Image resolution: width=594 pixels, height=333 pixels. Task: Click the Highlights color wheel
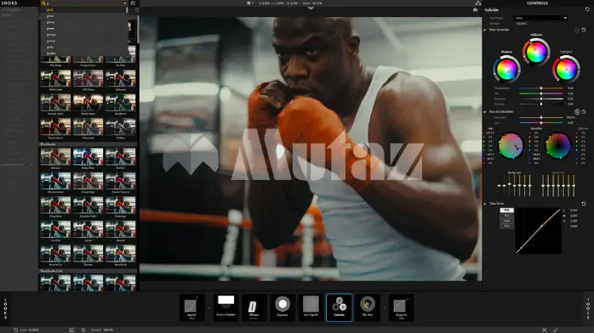[x=566, y=70]
